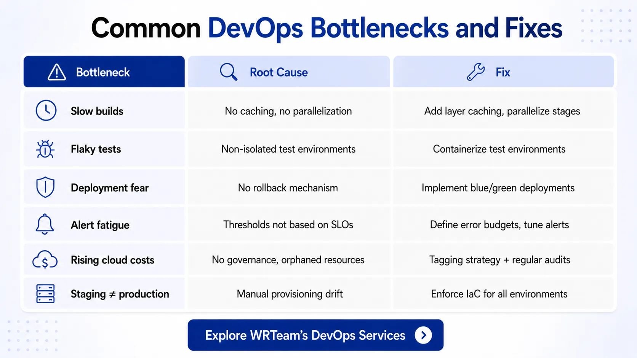Click the bell icon for Alert fatigue
The image size is (637, 358).
(x=45, y=224)
